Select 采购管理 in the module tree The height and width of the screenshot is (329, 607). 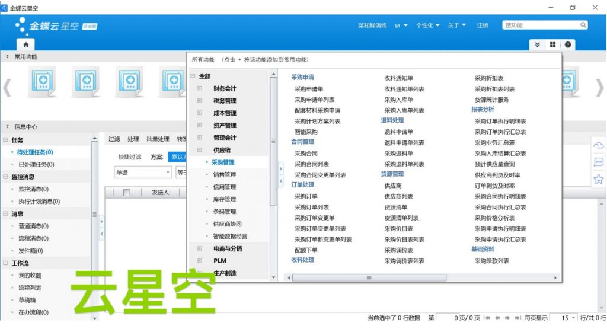pyautogui.click(x=223, y=162)
